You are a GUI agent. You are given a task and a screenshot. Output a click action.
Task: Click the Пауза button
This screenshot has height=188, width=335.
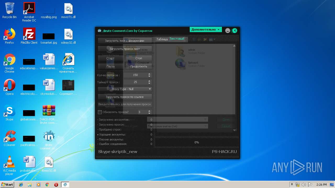110,66
